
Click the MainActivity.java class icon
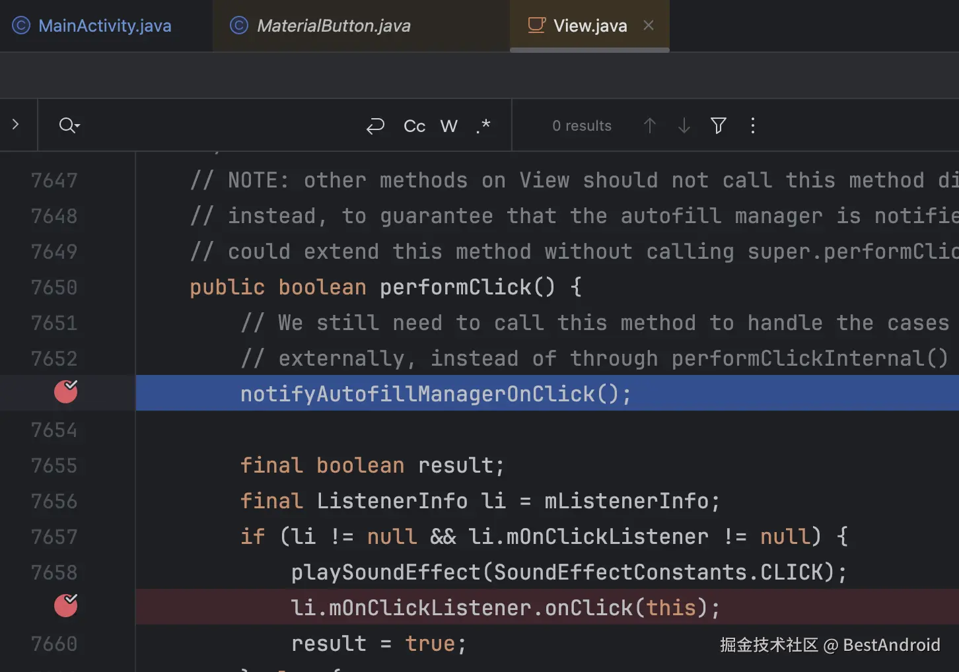[21, 26]
